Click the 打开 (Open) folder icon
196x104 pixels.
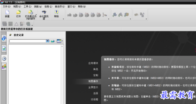(x=18, y=12)
